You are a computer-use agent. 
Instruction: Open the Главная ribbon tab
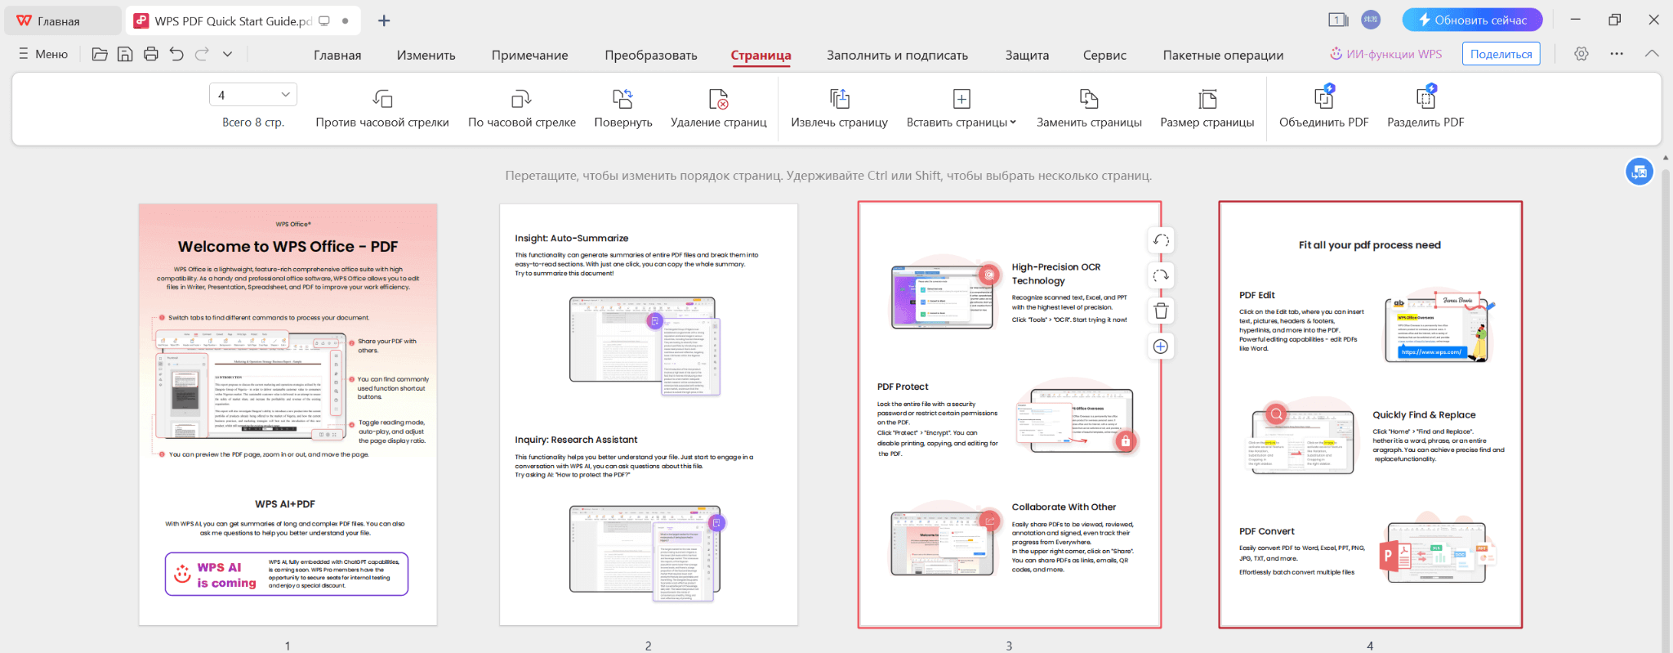click(x=337, y=55)
